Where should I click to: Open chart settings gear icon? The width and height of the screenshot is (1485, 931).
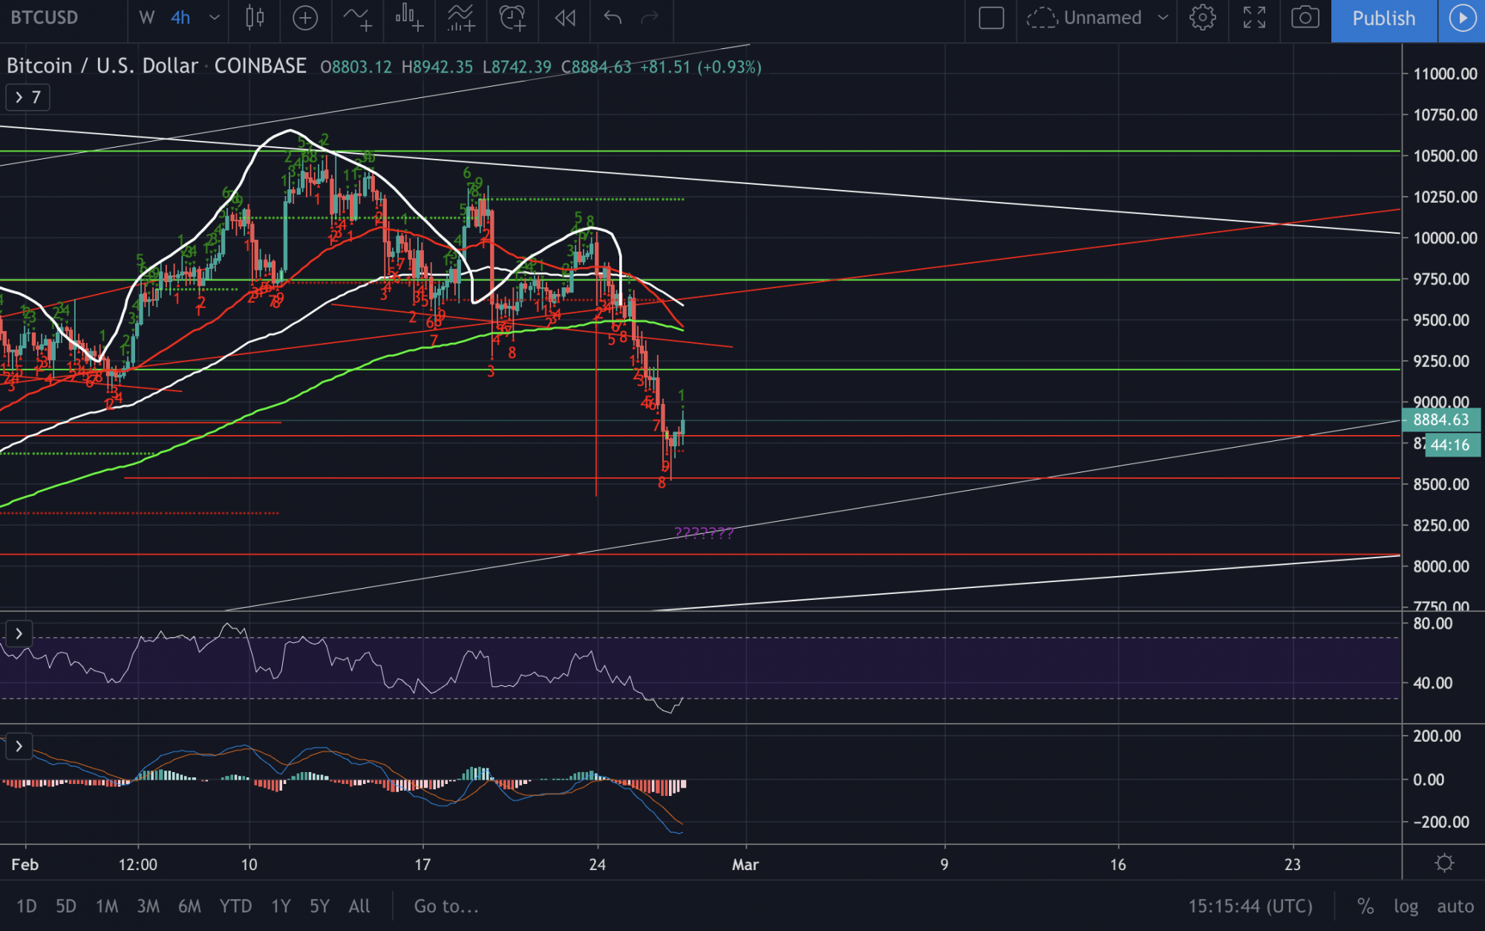tap(1202, 18)
